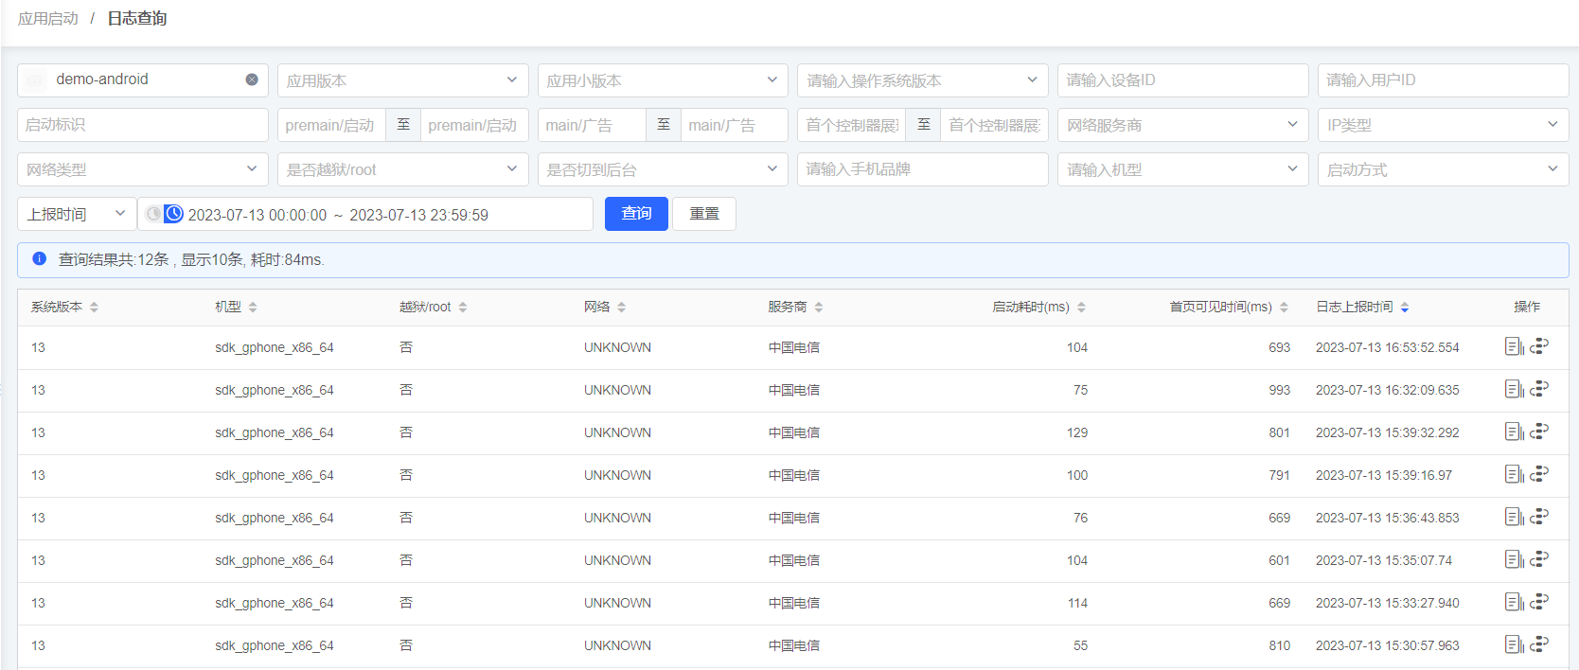The height and width of the screenshot is (670, 1579).
Task: Focus the 请输入手机品牌 field
Action: point(923,169)
